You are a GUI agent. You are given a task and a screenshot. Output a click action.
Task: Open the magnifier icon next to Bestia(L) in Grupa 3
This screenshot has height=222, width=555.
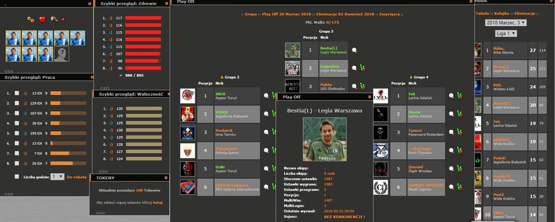354,50
